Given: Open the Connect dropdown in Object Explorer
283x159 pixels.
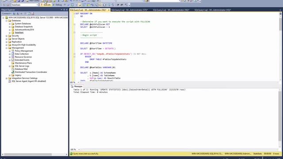Looking at the screenshot, I should click(7, 14).
